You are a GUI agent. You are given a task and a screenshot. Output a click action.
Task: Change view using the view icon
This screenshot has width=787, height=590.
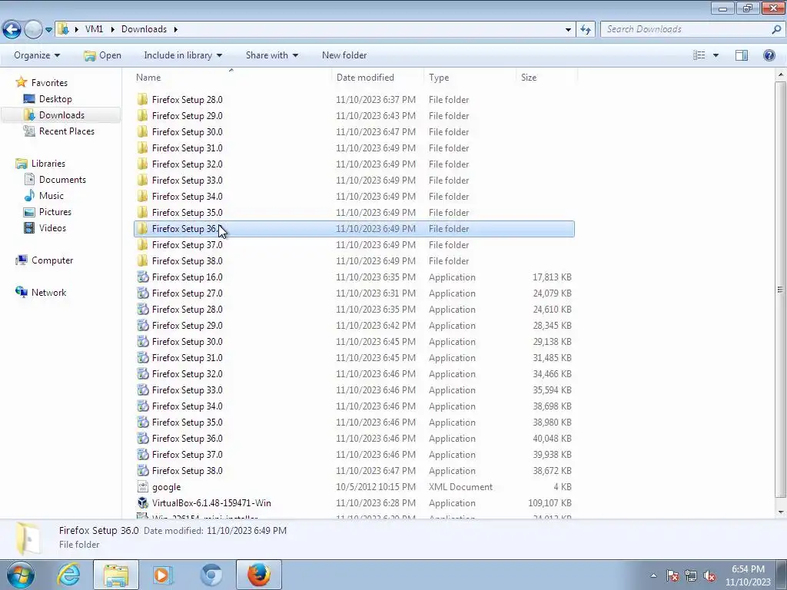coord(699,55)
